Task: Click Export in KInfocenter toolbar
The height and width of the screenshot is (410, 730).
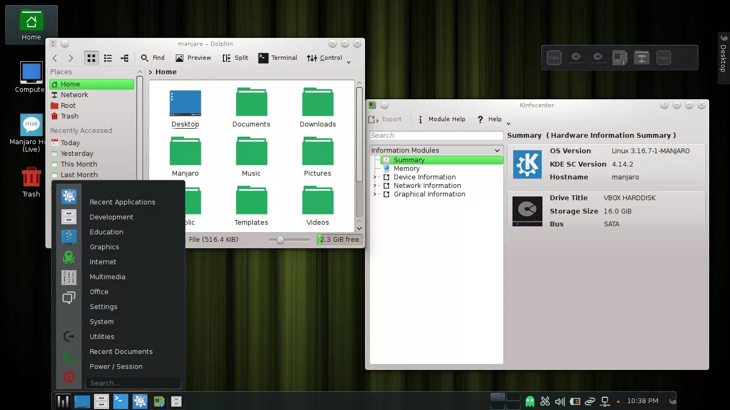Action: tap(385, 120)
